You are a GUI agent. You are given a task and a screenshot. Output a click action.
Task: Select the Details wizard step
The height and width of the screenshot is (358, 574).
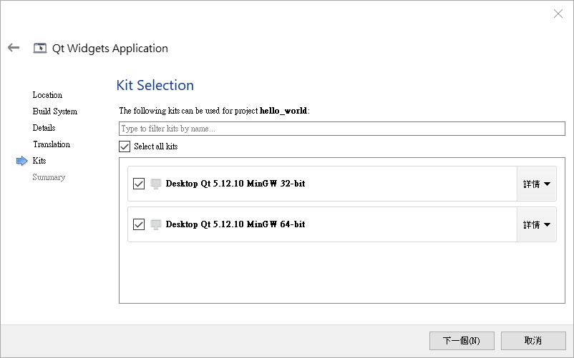click(44, 128)
